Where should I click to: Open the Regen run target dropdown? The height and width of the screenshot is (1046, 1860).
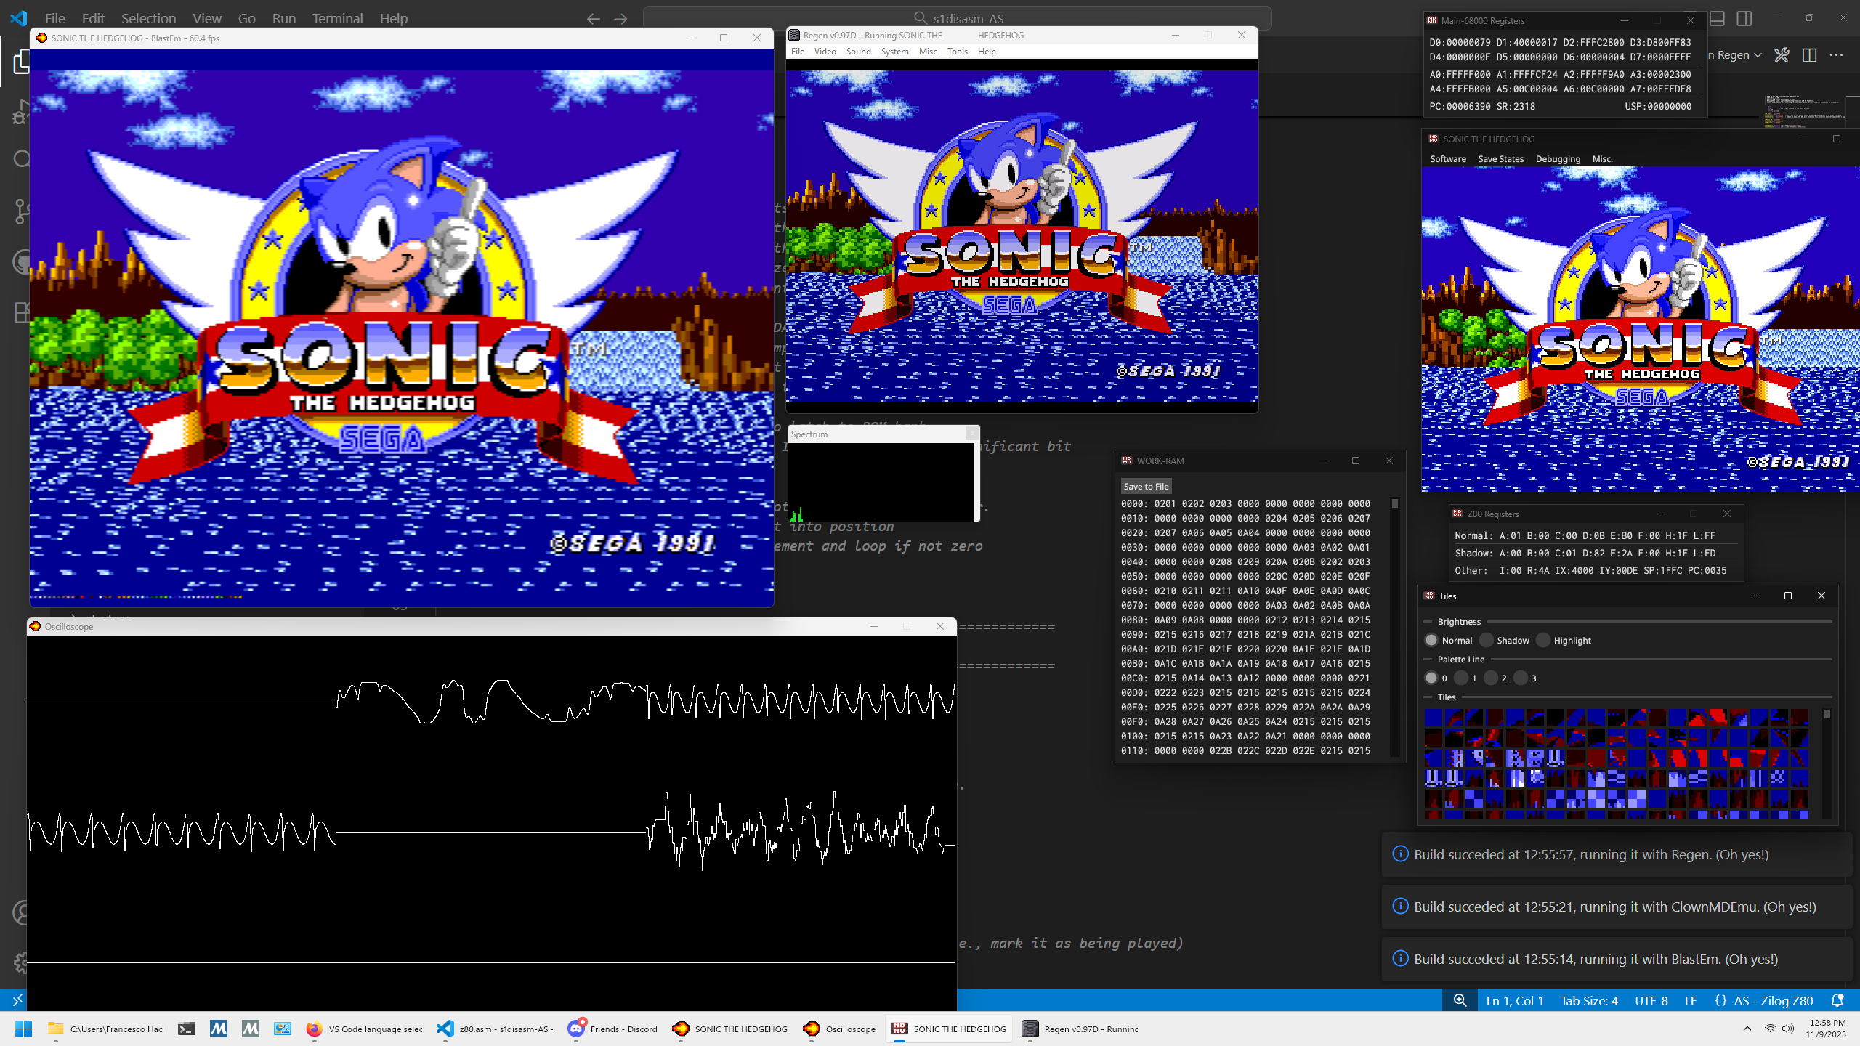pos(1758,54)
